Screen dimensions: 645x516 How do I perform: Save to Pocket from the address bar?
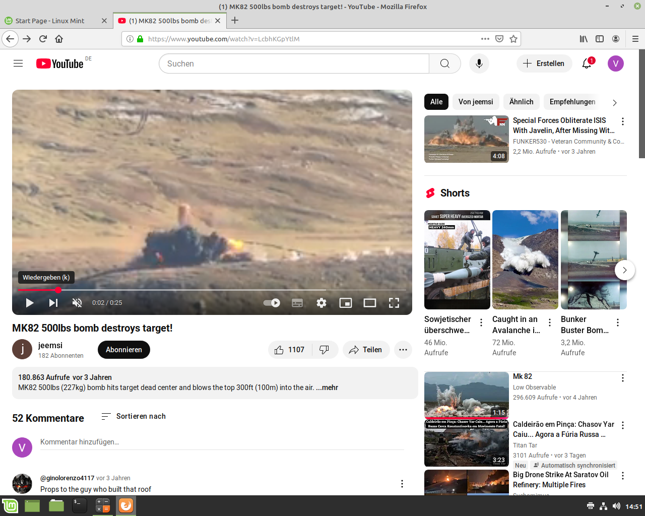[x=499, y=39]
